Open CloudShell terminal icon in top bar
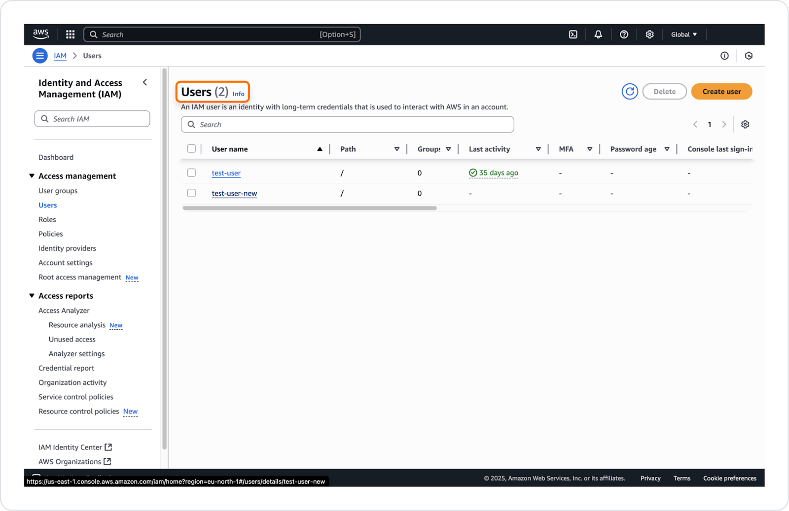789x511 pixels. [573, 34]
